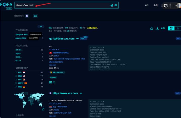
Task: Click the Microsoft-IIS/7.5 tag
Action: pos(57,72)
